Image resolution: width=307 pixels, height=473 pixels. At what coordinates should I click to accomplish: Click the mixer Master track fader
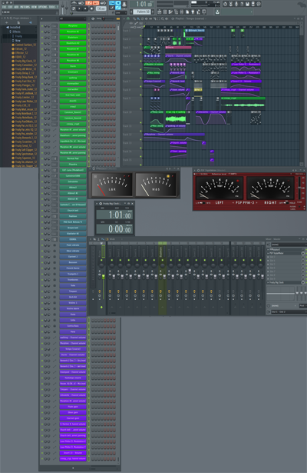[x=104, y=277]
